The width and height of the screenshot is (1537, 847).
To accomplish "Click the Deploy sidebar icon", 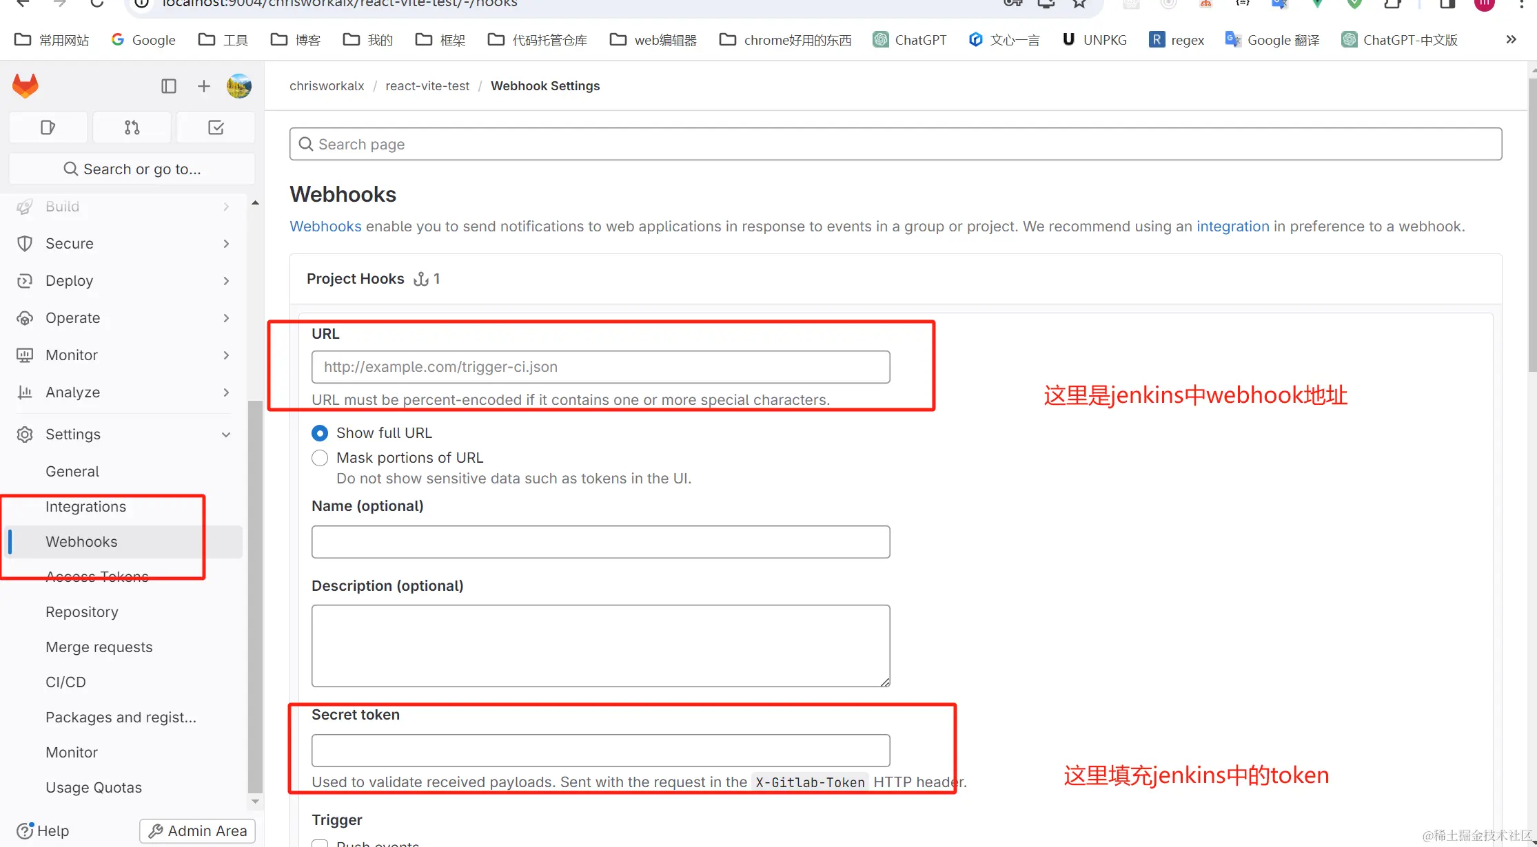I will click(25, 281).
